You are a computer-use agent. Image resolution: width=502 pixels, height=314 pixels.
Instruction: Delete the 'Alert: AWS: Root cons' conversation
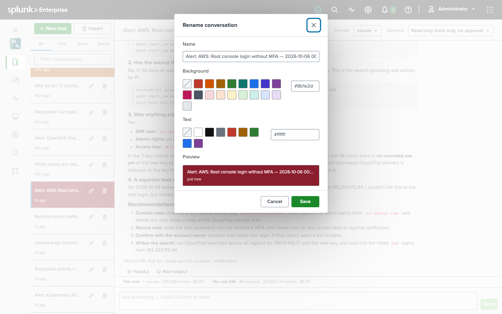point(105,191)
